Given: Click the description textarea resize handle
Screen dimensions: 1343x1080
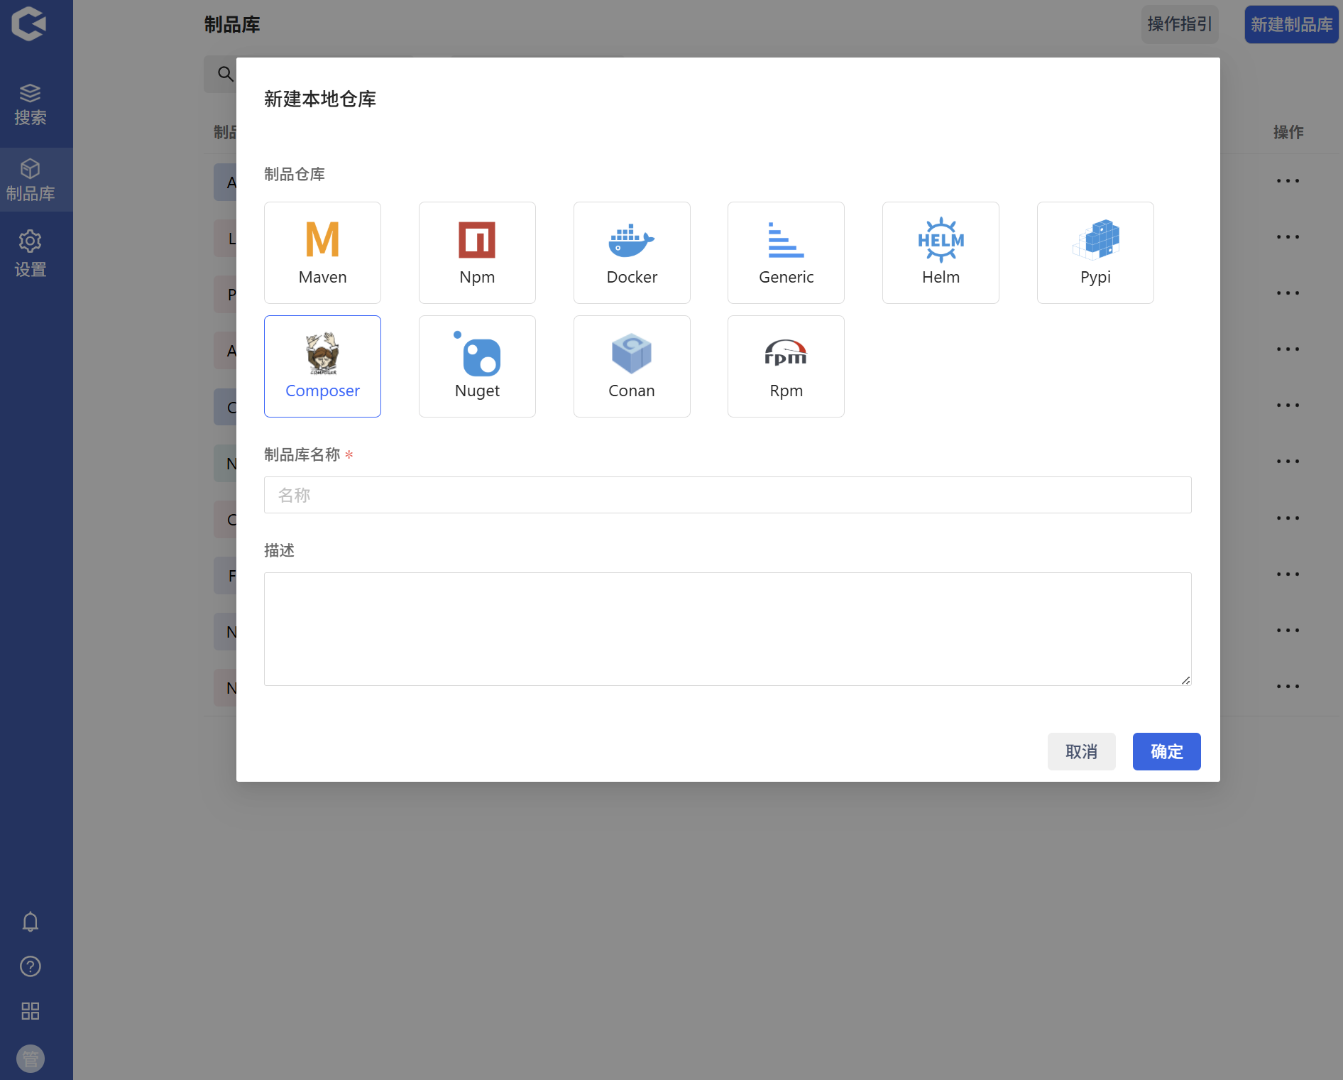Looking at the screenshot, I should click(1185, 680).
